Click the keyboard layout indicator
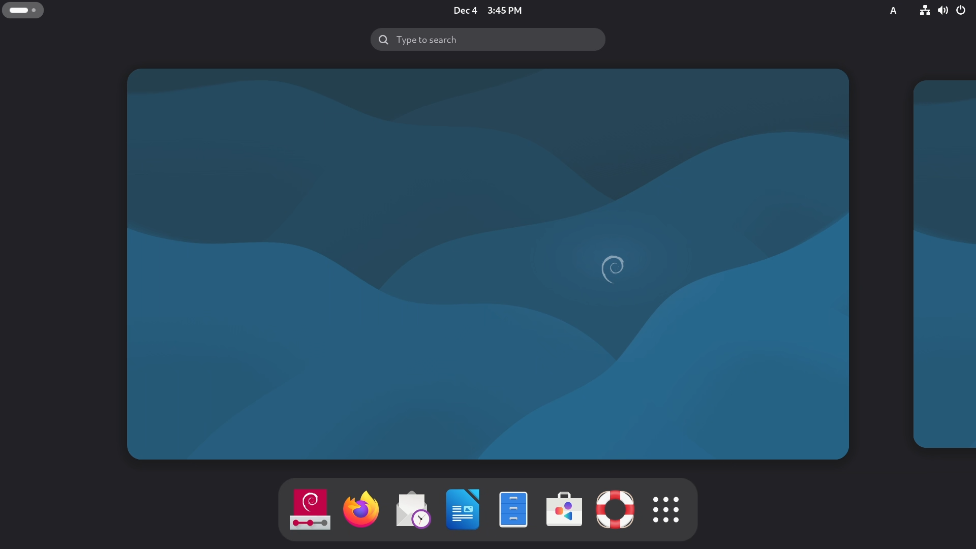 893,10
